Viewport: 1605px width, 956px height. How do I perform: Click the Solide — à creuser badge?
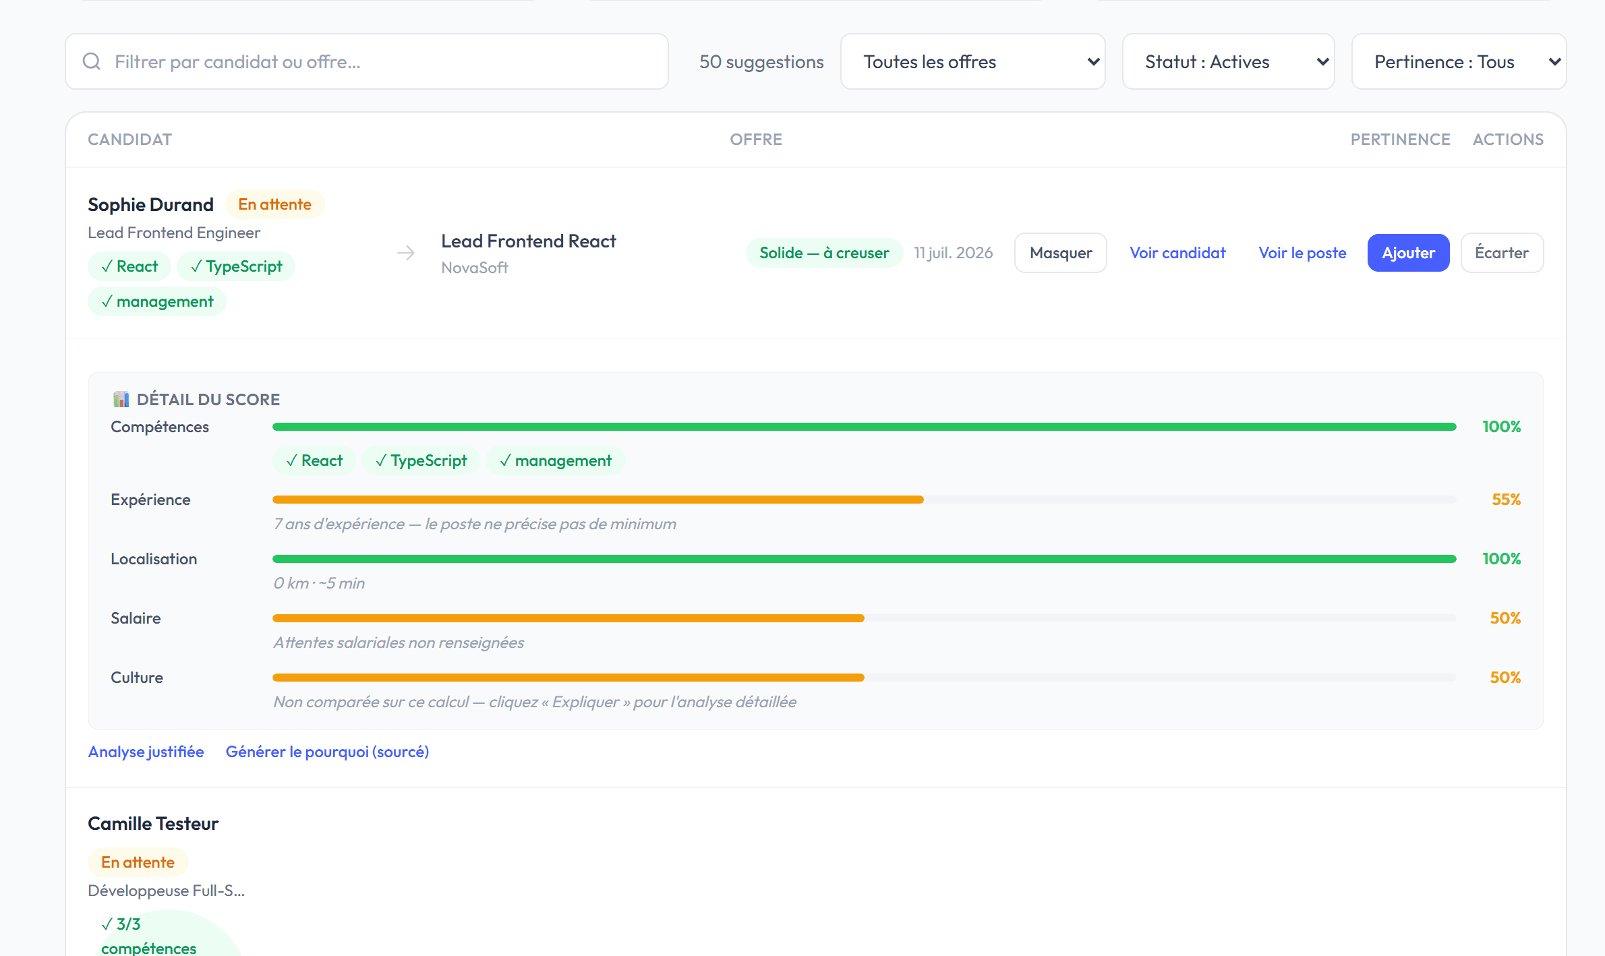824,253
